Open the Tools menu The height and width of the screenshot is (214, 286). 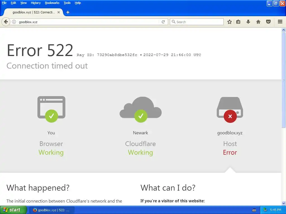coord(67,3)
